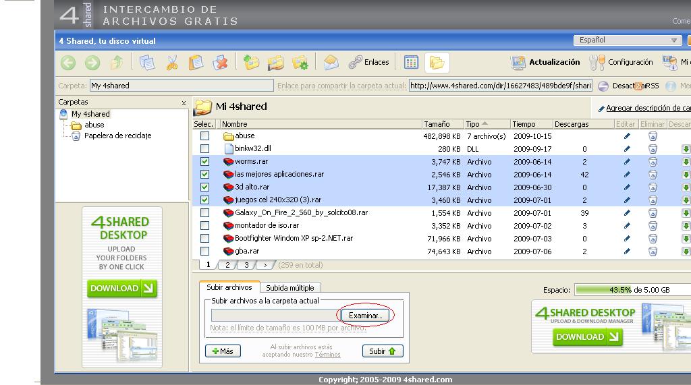Viewport: 691px width, 385px height.
Task: Tick the abuse folder checkbox
Action: [x=205, y=136]
